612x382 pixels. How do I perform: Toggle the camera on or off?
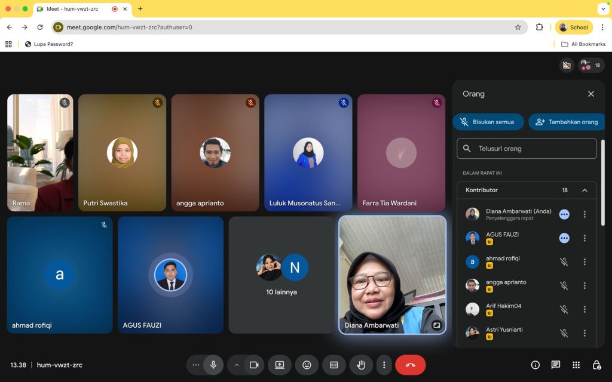click(x=253, y=365)
